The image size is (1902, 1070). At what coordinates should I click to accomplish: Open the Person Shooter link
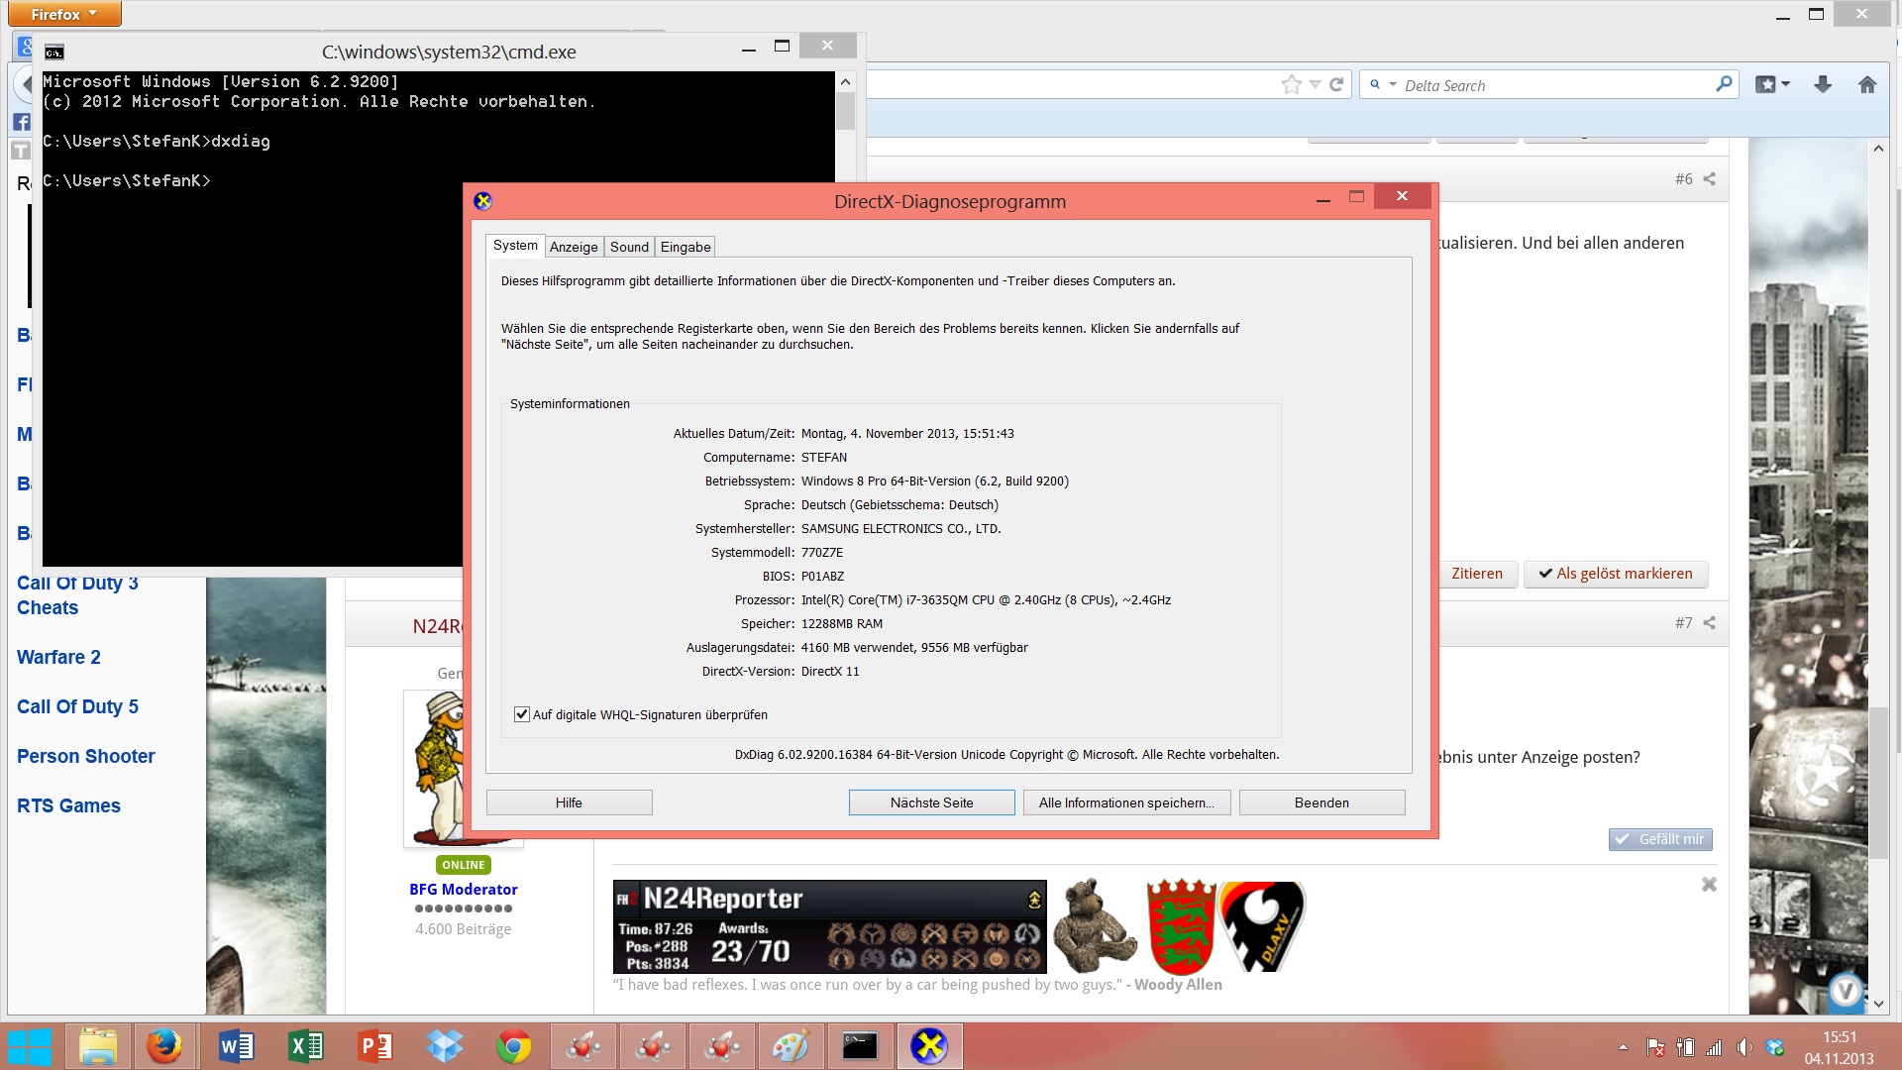click(x=86, y=756)
